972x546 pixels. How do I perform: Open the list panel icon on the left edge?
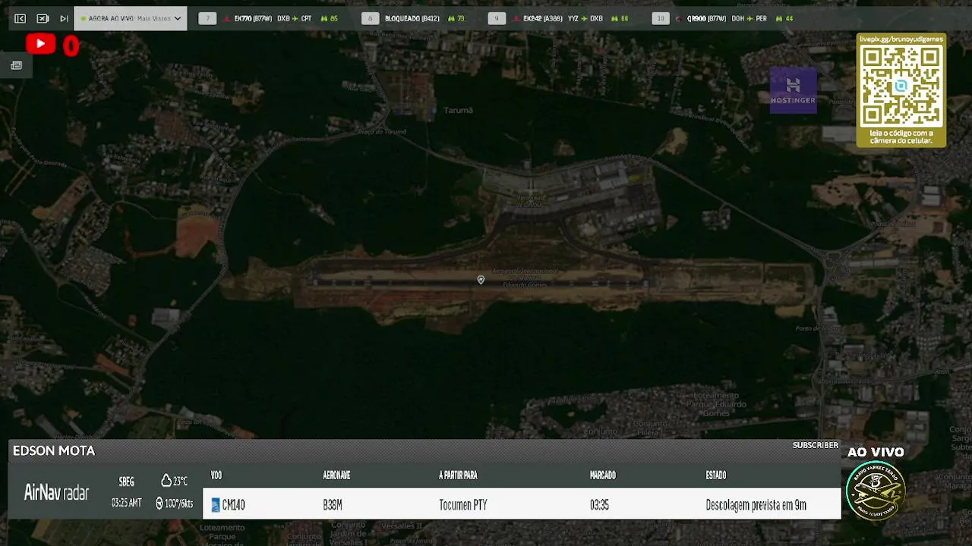tap(16, 65)
